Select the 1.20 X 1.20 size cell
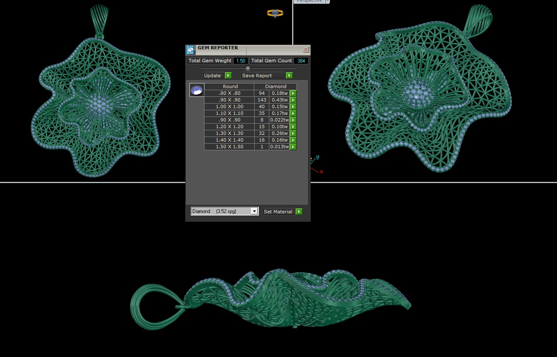Screen dimensions: 557x357 tap(229, 127)
